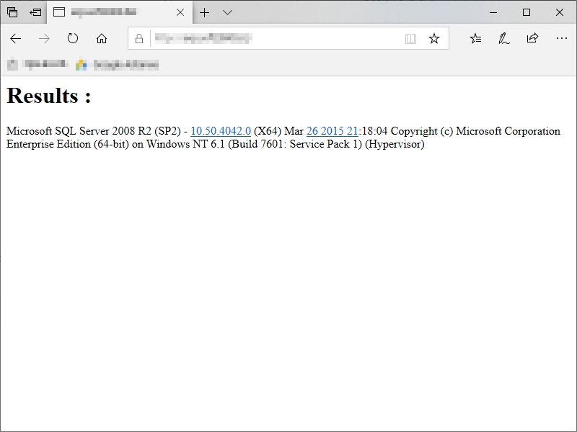Click '(Hypervisor)' text at line end
Viewport: 577px width, 432px height.
tap(395, 144)
